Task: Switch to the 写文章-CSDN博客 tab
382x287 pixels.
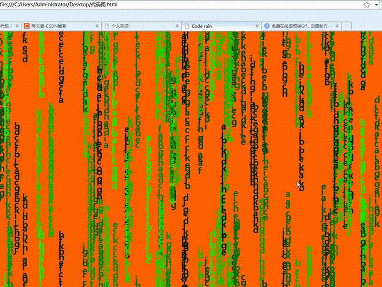Action: 61,26
